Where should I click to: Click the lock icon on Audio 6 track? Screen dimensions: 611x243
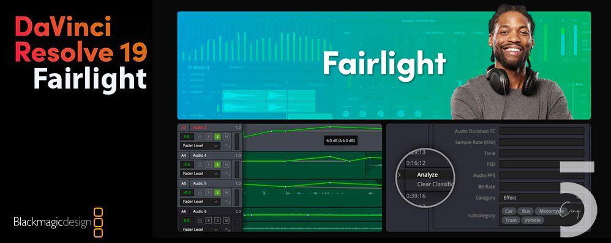(x=200, y=220)
